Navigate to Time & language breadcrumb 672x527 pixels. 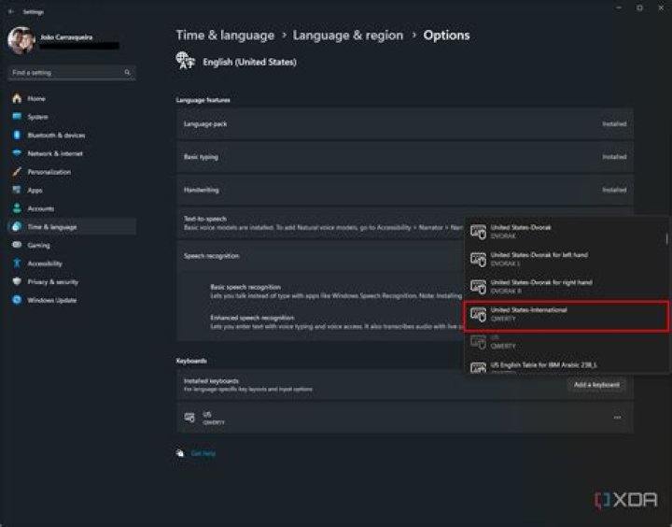[225, 36]
